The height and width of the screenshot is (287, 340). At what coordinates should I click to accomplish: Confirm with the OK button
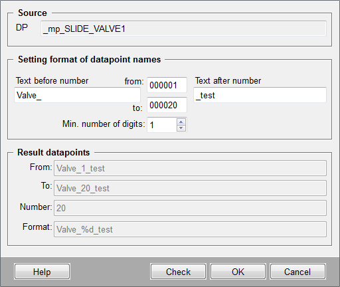click(238, 272)
